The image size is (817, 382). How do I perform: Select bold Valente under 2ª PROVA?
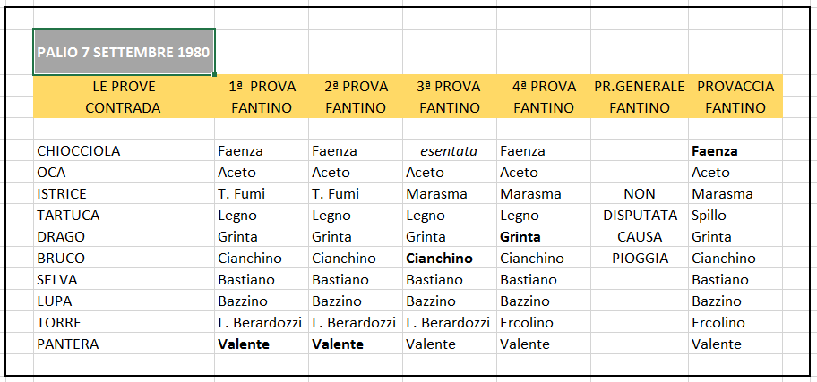click(338, 344)
